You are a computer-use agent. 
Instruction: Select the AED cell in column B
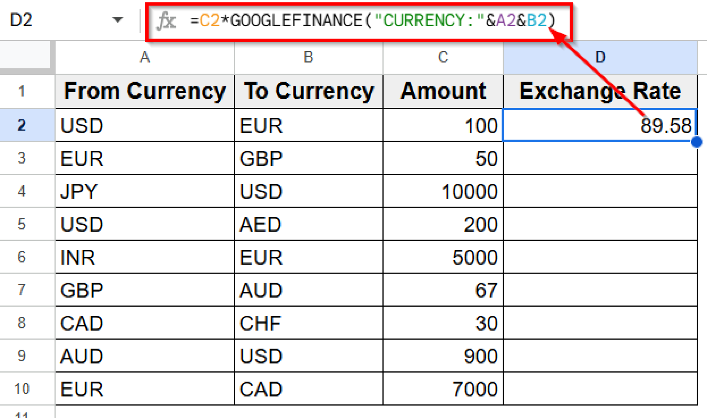[308, 224]
